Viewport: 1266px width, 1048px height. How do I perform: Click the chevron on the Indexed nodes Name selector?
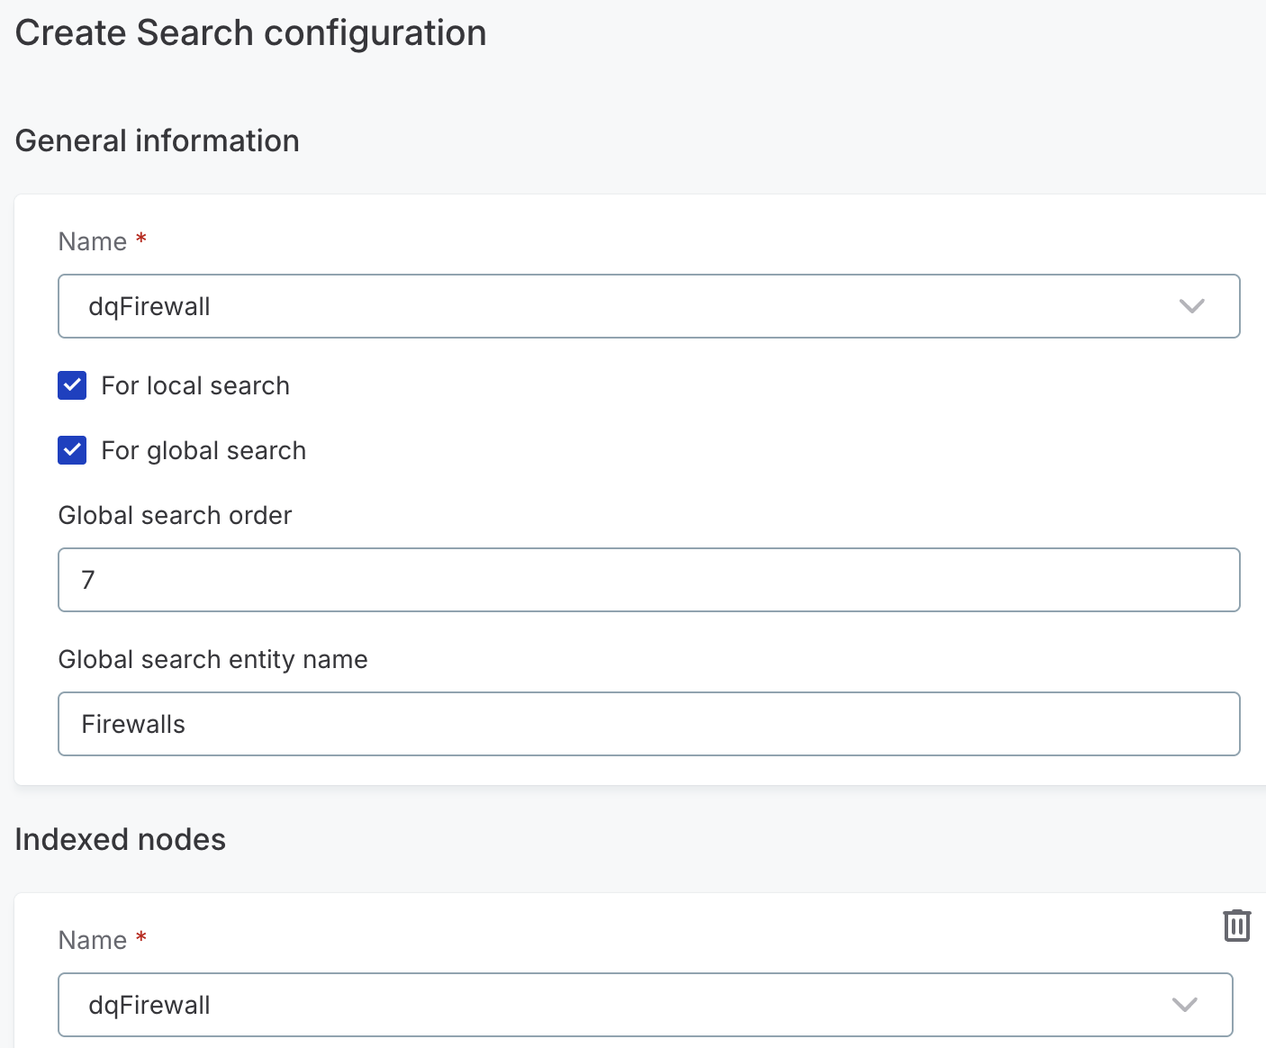(1185, 1005)
